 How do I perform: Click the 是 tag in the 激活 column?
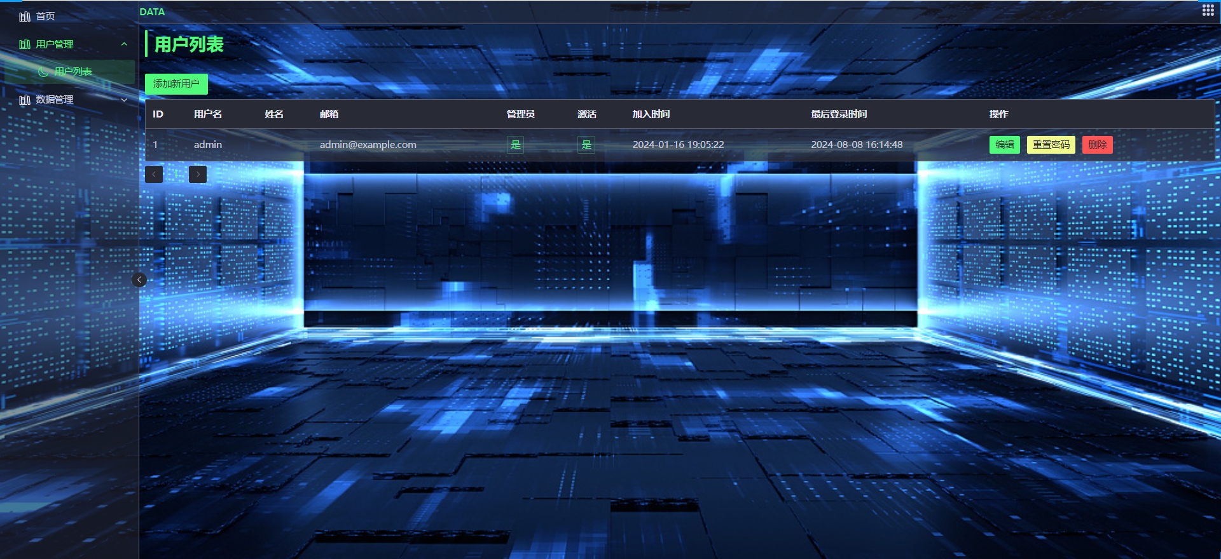[x=586, y=145]
